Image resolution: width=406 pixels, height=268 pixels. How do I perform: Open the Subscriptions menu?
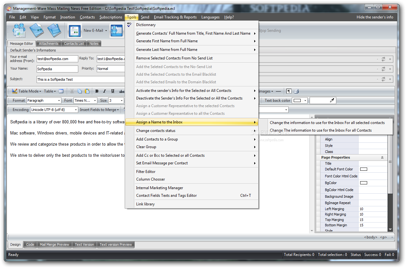pyautogui.click(x=111, y=17)
